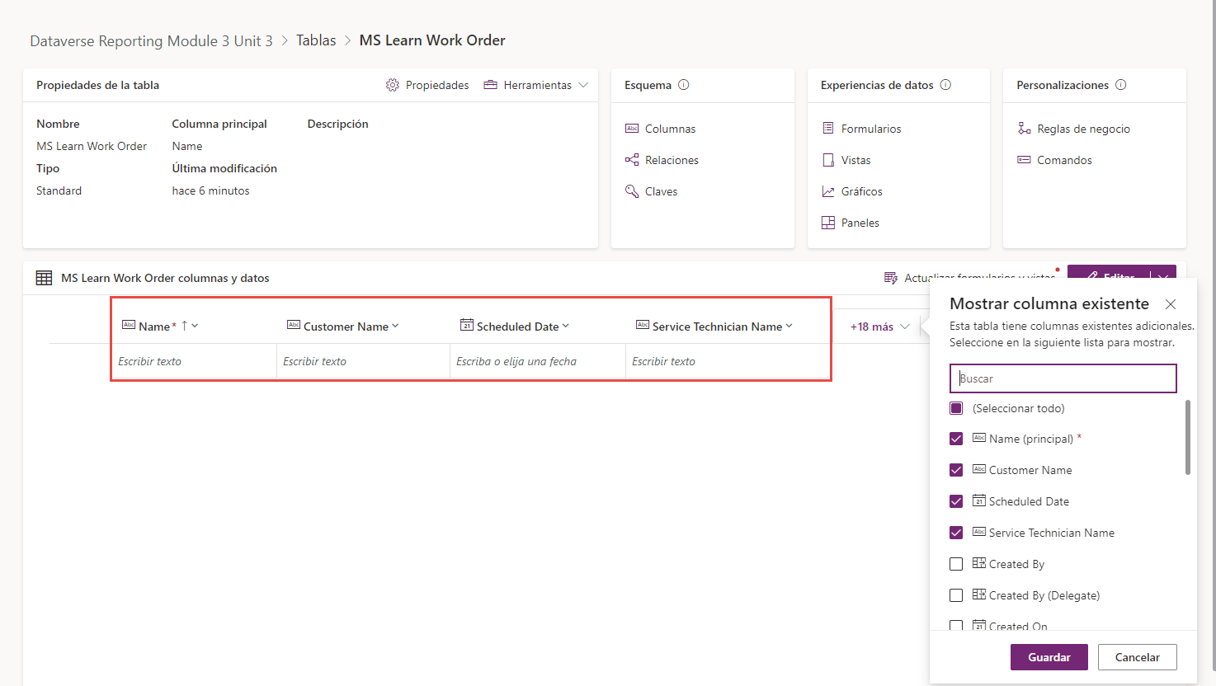Open the Editar split-button dropdown arrow
1216x686 pixels.
pos(1163,276)
